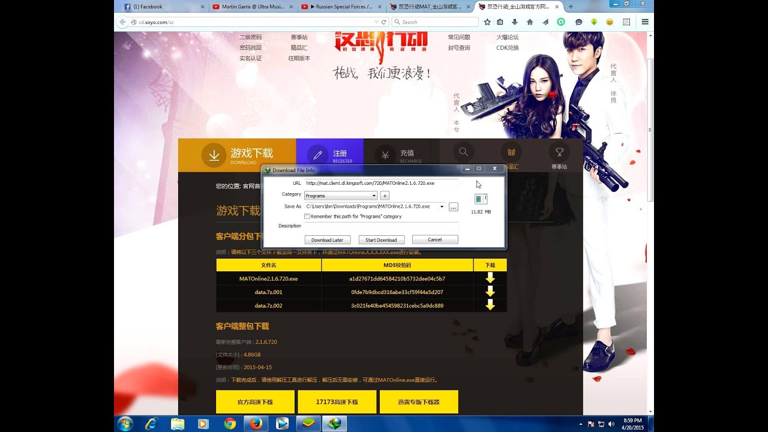Viewport: 768px width, 432px height.
Task: Launch Internet Explorer from taskbar
Action: click(151, 424)
